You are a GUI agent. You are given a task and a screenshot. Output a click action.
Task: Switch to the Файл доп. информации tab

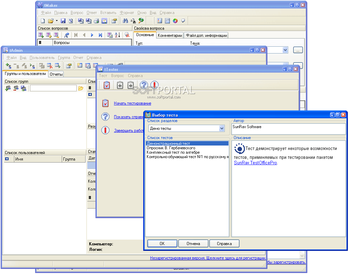pyautogui.click(x=206, y=35)
